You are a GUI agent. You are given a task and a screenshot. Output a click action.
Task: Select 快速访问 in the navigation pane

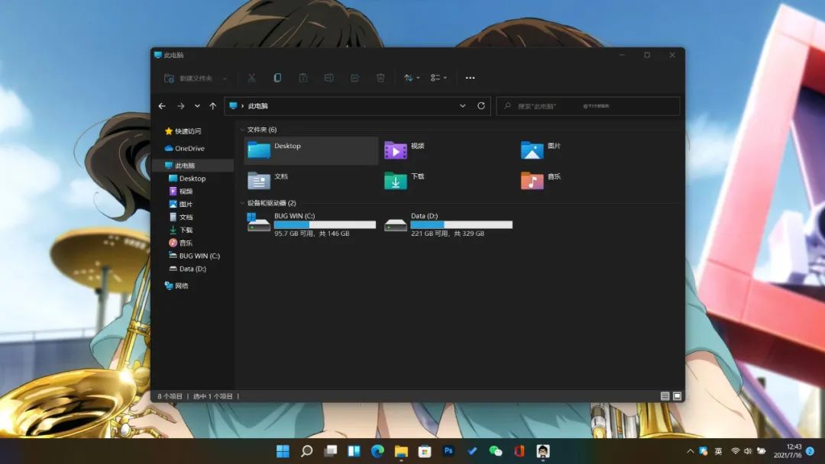187,131
